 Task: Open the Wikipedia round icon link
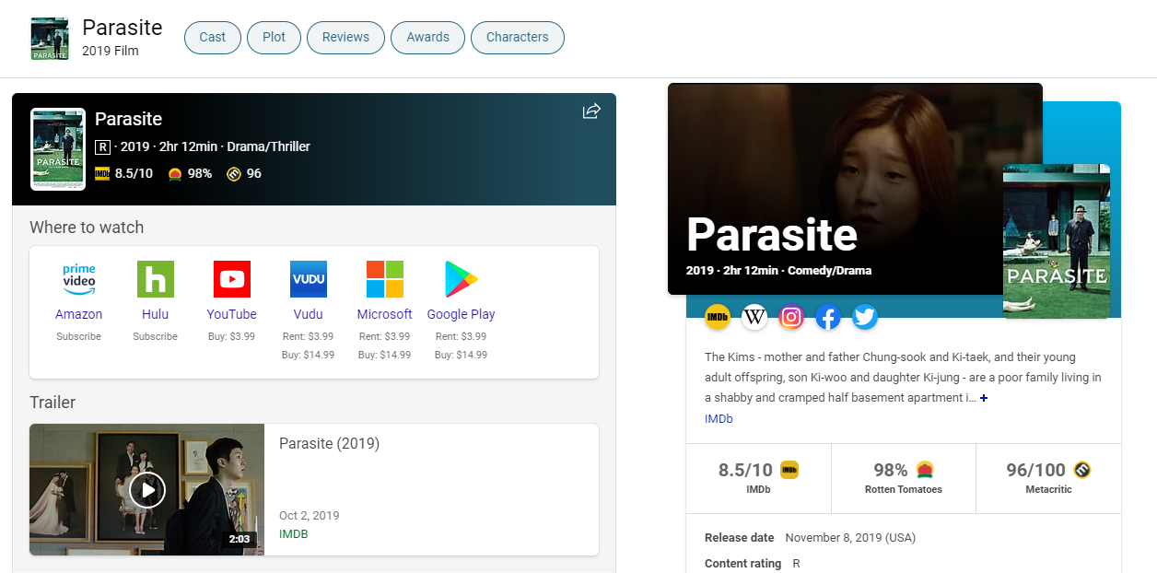point(754,317)
